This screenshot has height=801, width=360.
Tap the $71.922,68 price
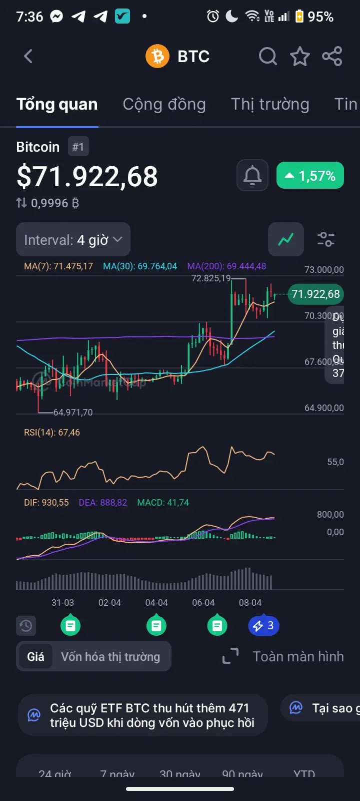[x=87, y=176]
